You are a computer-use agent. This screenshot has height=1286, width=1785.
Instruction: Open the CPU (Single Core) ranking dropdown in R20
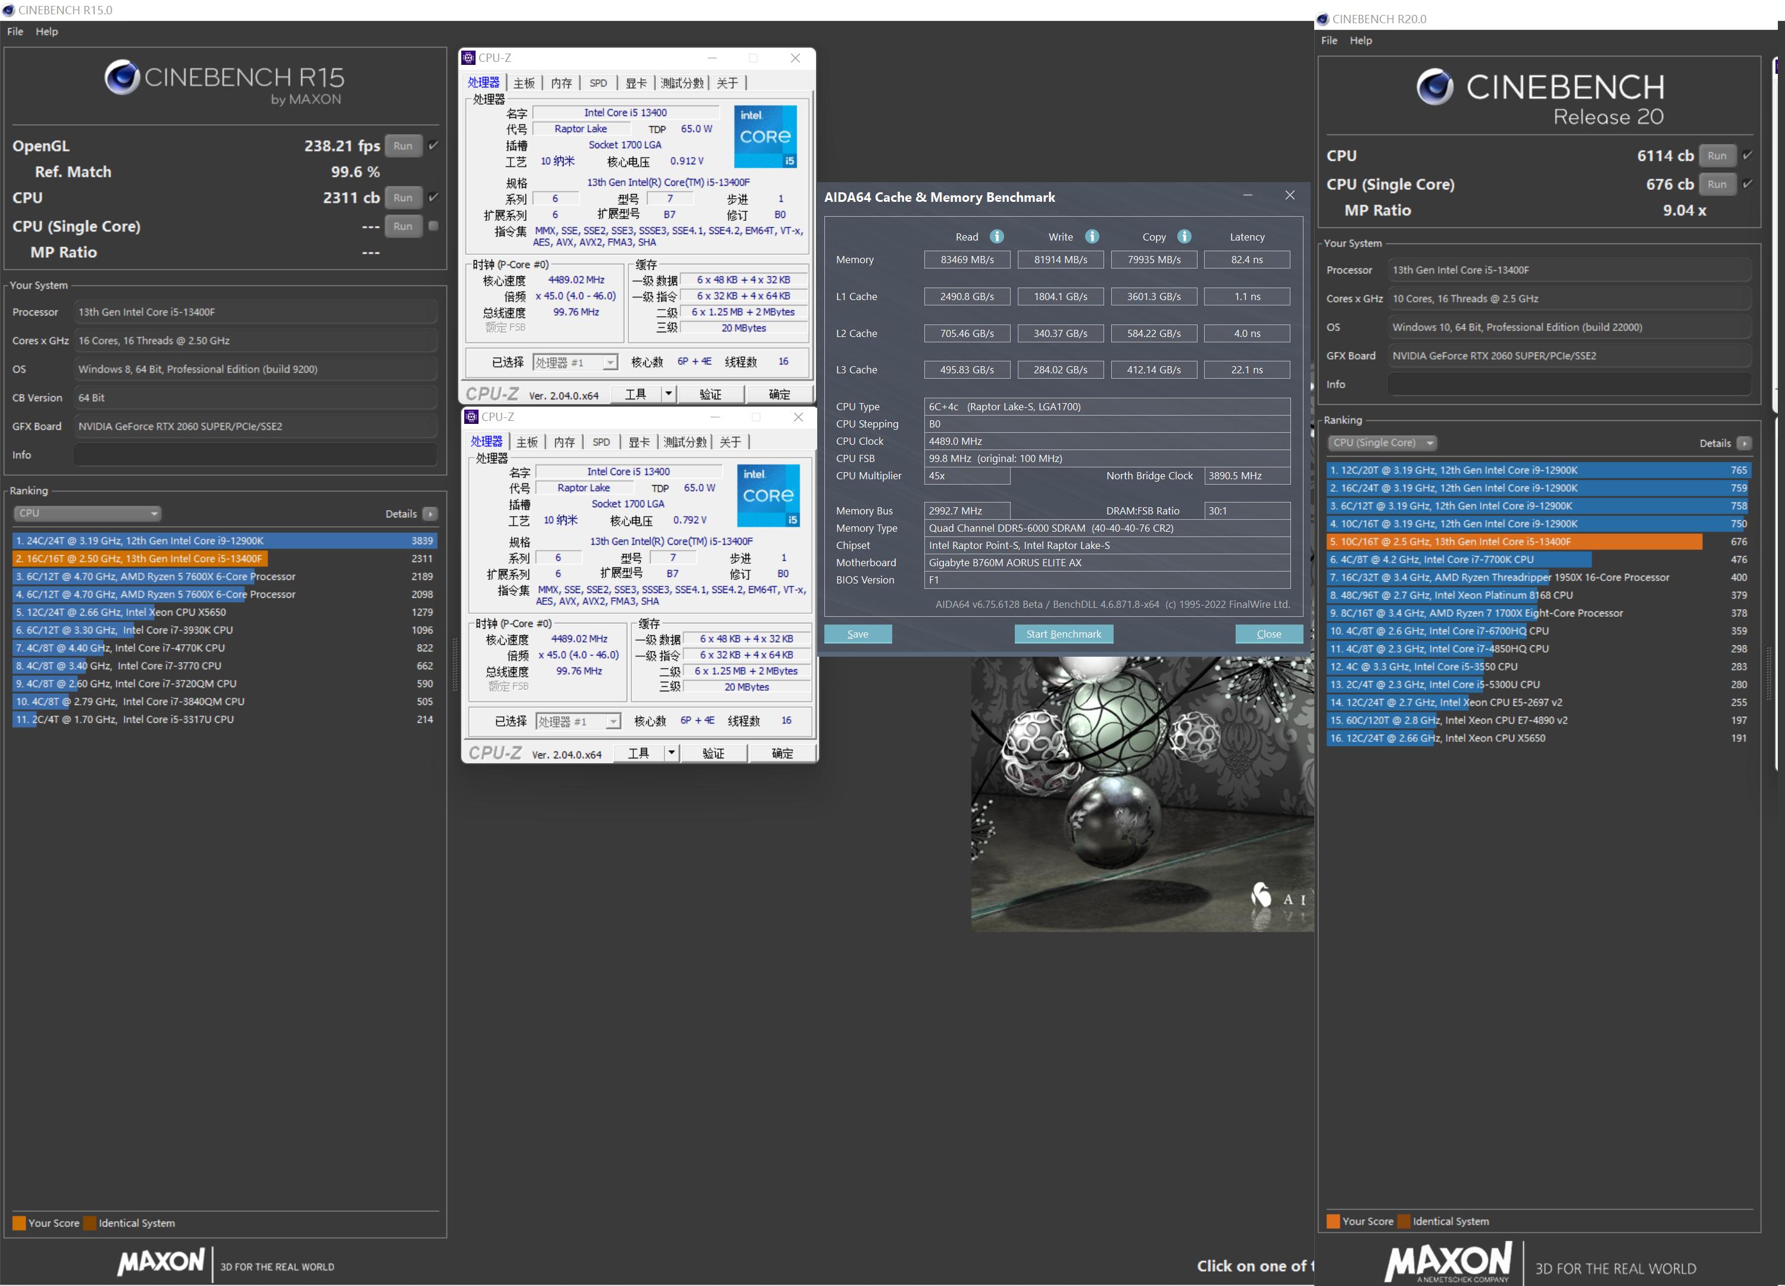(x=1381, y=442)
